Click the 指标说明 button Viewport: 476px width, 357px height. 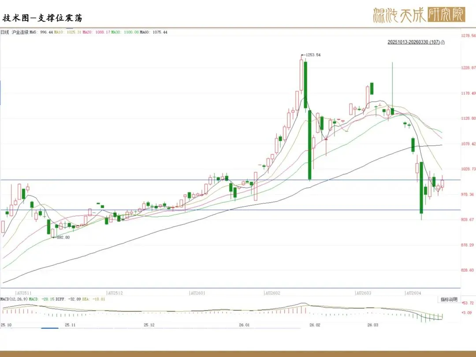pos(449,299)
